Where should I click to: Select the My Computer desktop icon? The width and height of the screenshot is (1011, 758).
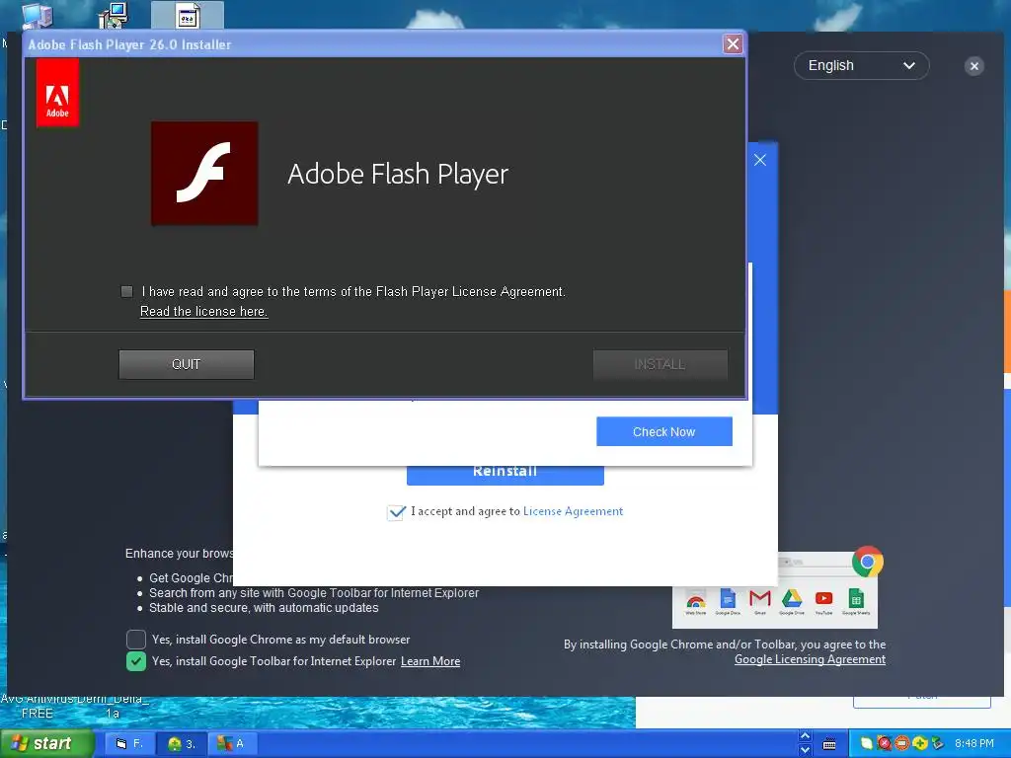(x=37, y=16)
